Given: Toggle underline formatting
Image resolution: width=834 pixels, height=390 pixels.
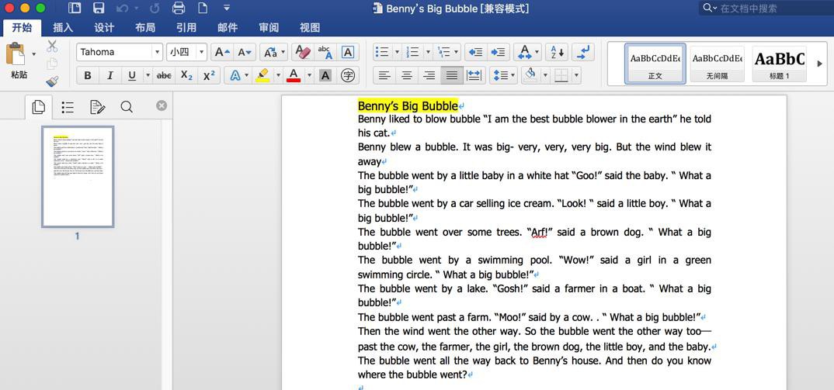Looking at the screenshot, I should (x=132, y=75).
